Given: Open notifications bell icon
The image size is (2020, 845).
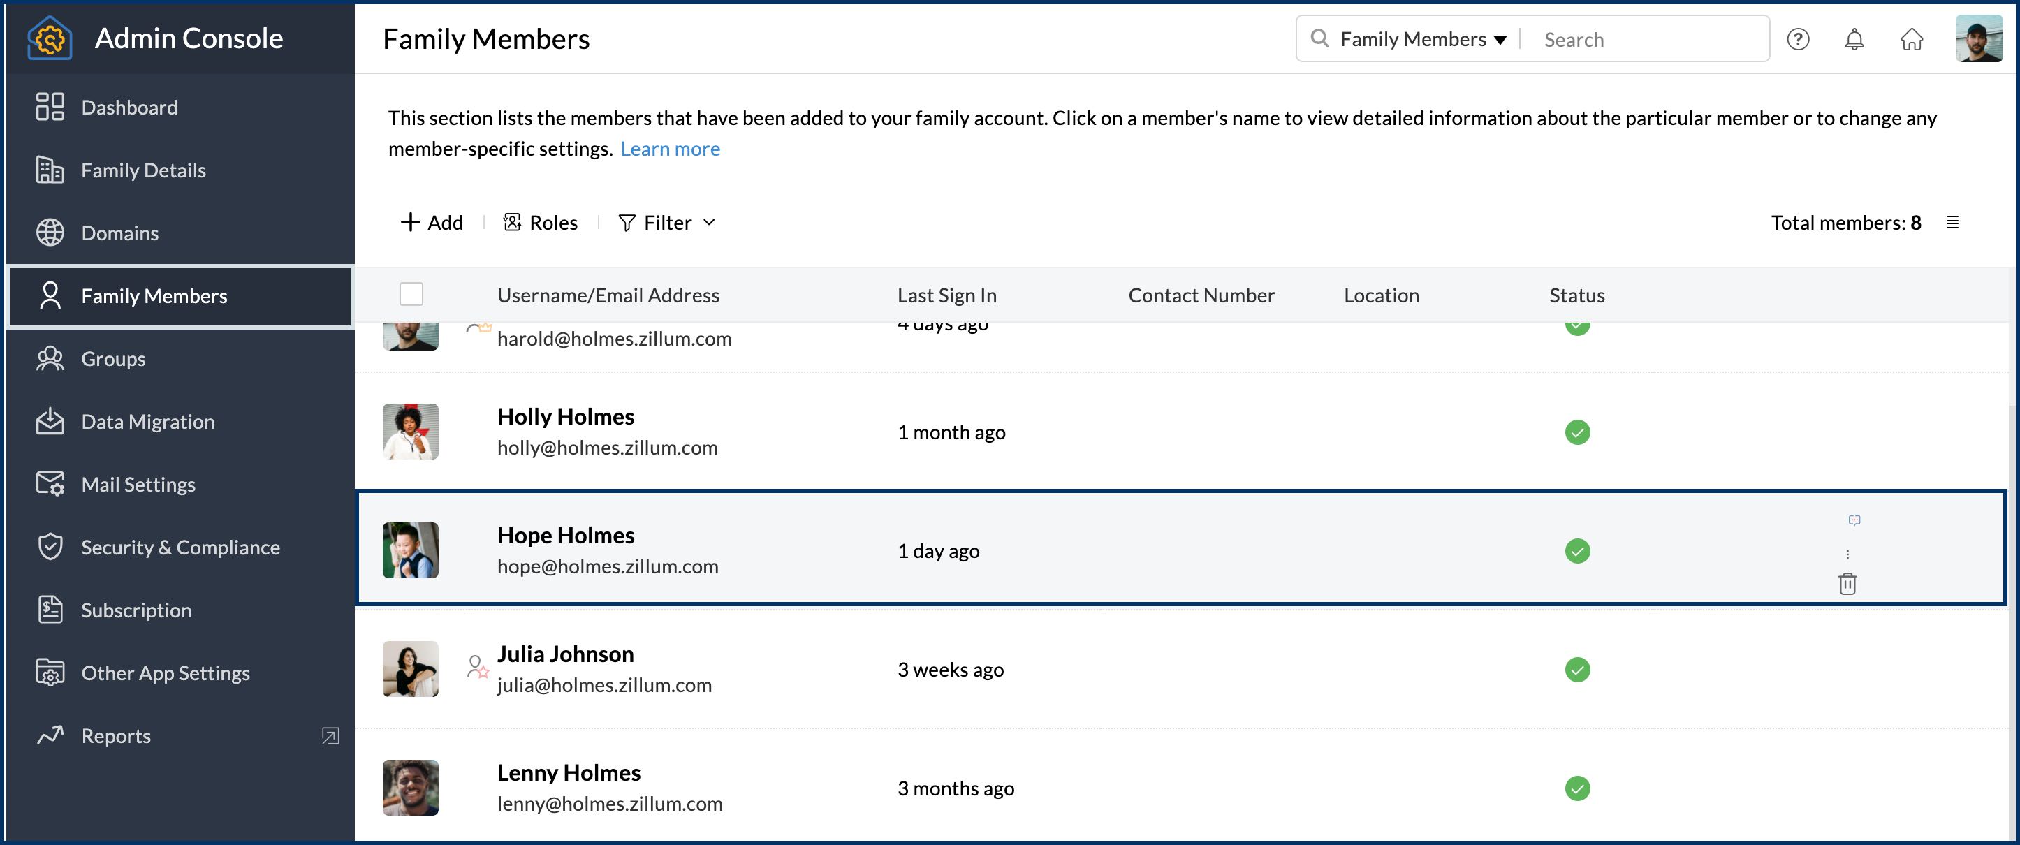Looking at the screenshot, I should pos(1854,39).
